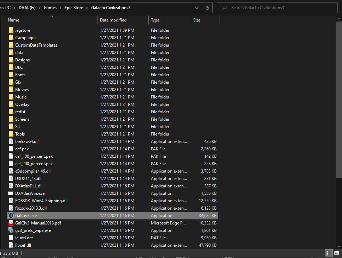Select the data folder row
This screenshot has width=342, height=258.
112,52
